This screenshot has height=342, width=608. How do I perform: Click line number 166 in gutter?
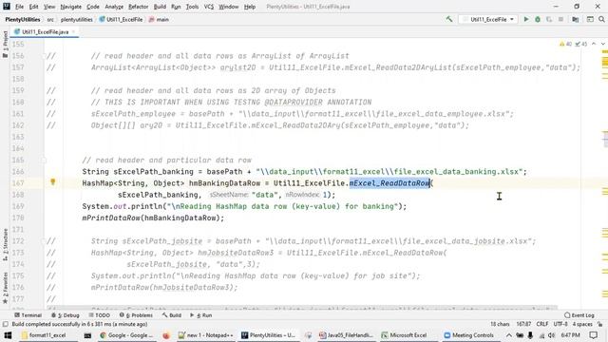[x=18, y=172]
